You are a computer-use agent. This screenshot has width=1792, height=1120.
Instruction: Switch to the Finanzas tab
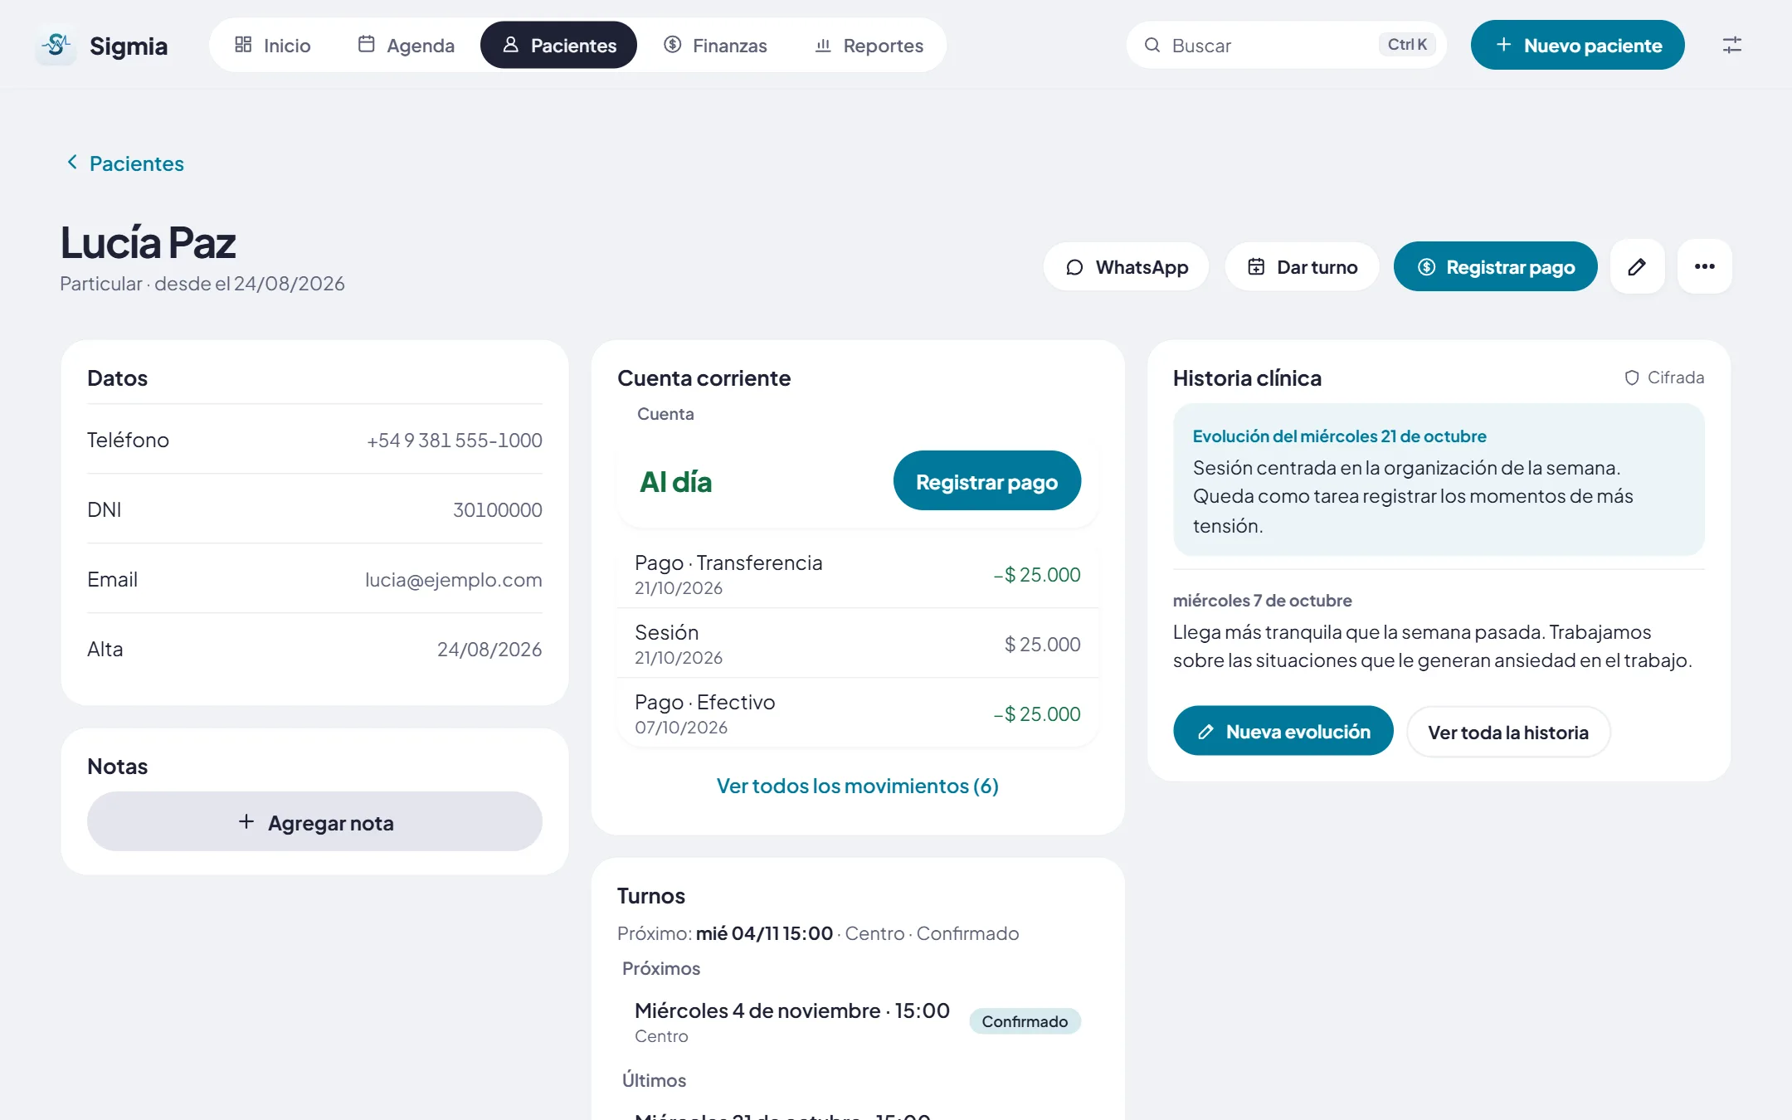click(x=715, y=45)
